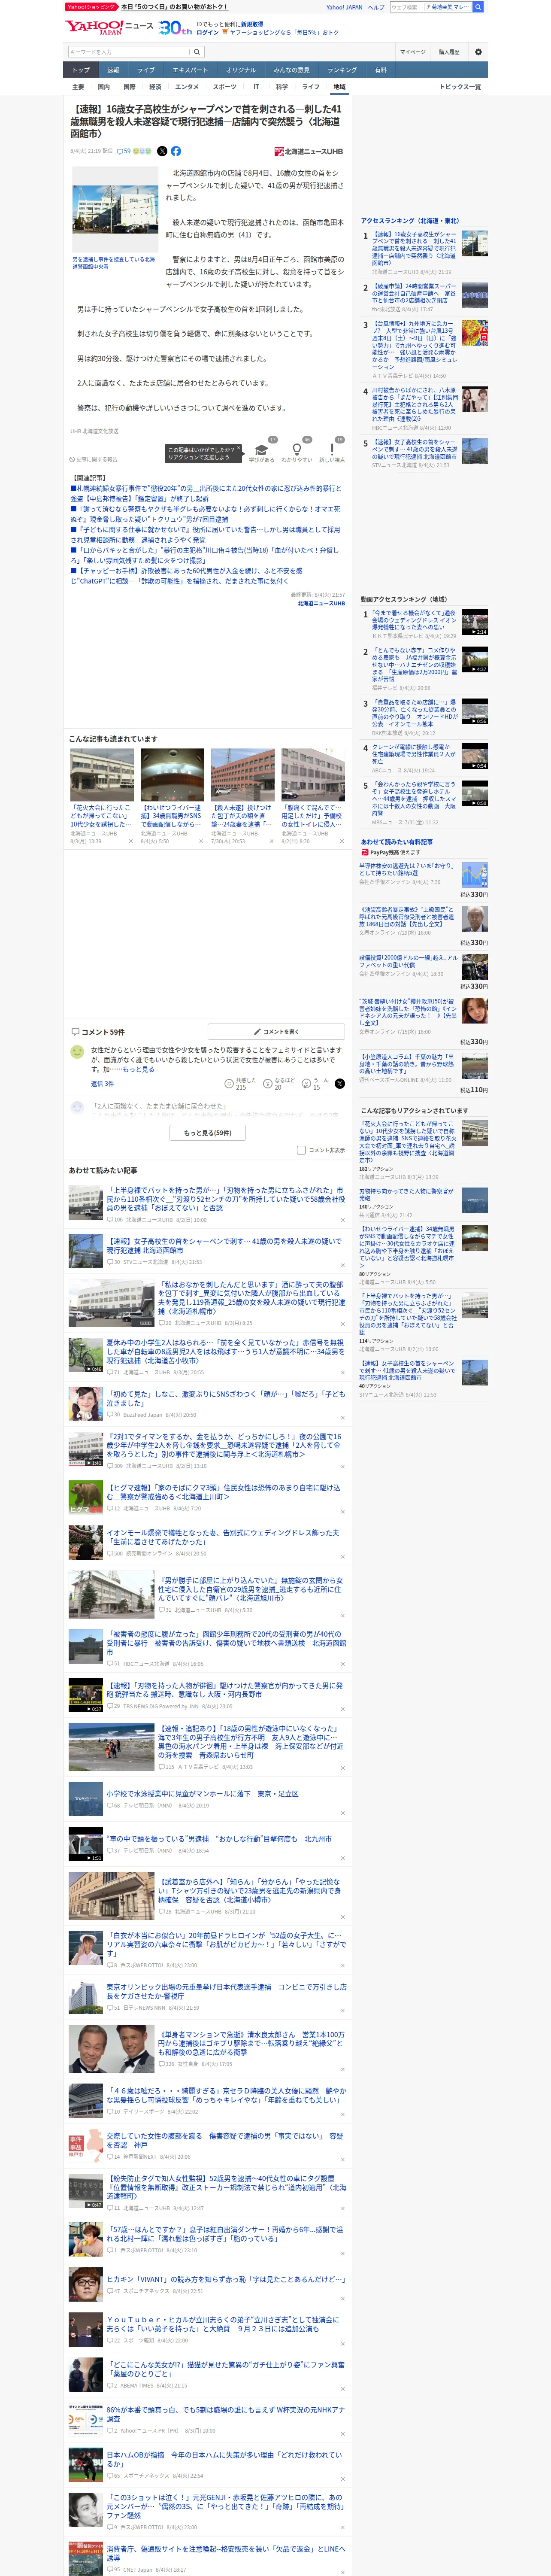Expand the first comment with もっと見る
Image resolution: width=551 pixels, height=2576 pixels.
pyautogui.click(x=139, y=1069)
